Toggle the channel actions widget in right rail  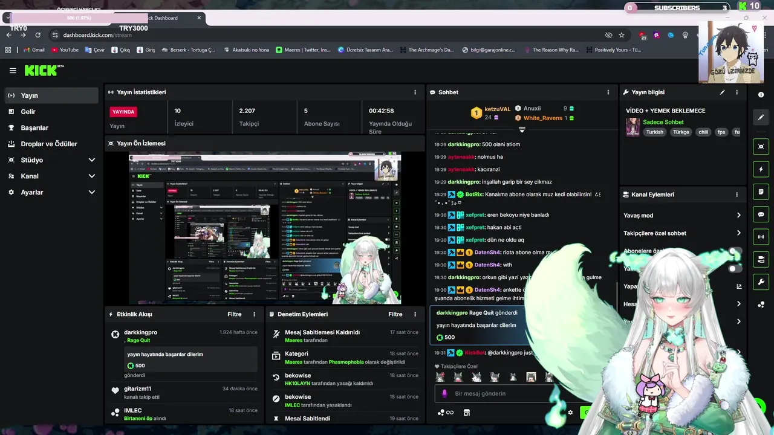coord(761,259)
